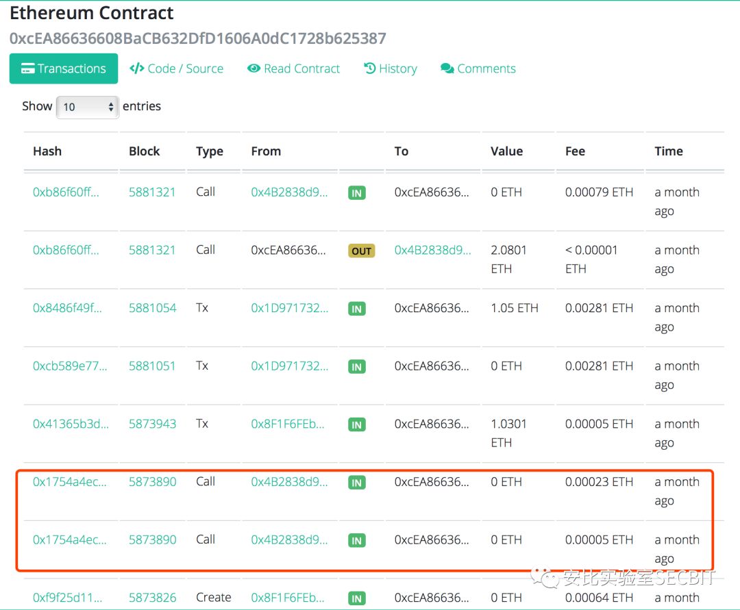740x610 pixels.
Task: Open From address 0x4B2838d9 in the 0.00023 ETH row
Action: (289, 482)
